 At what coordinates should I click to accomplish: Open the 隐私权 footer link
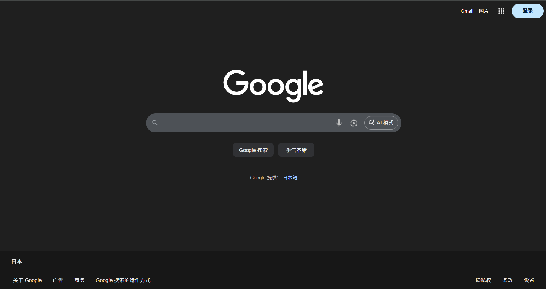point(483,280)
